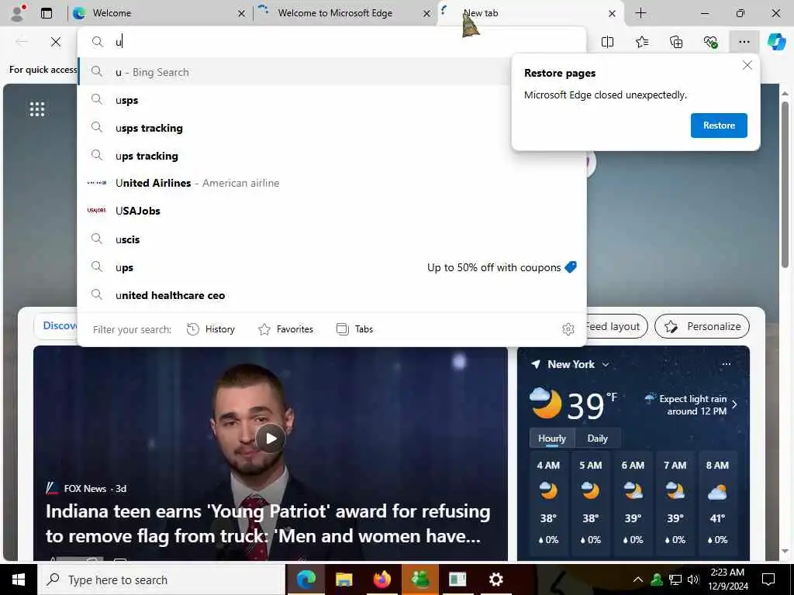
Task: Filter search by Favorites
Action: pos(285,329)
